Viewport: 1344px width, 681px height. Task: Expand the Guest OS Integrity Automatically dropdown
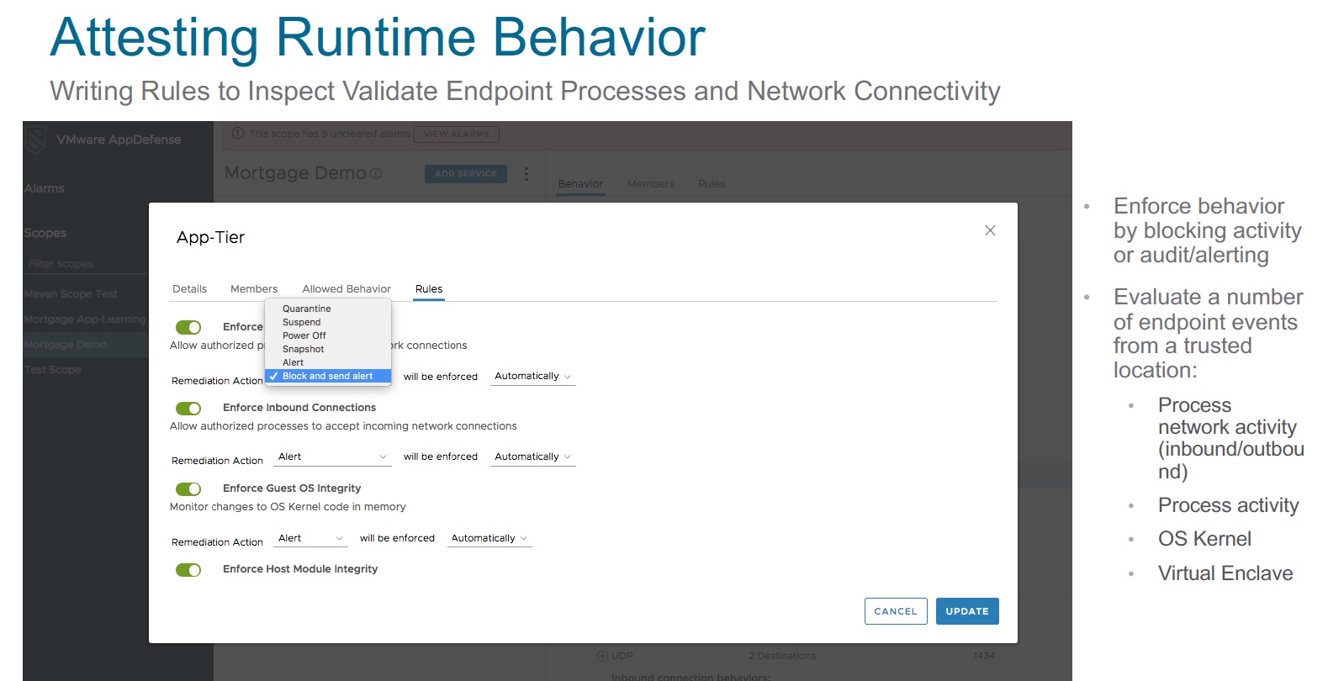click(x=489, y=538)
